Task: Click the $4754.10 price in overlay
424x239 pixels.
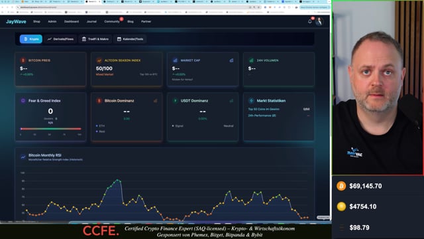Action: (x=363, y=206)
